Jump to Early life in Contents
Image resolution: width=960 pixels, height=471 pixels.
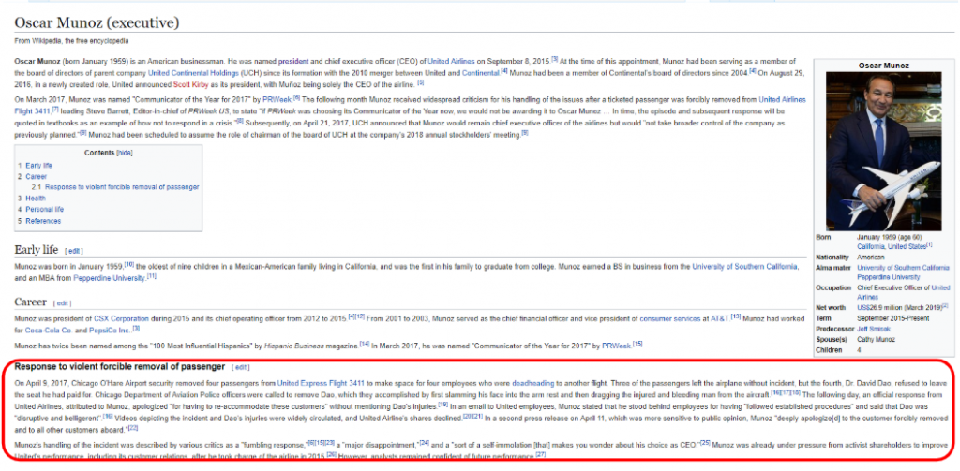(39, 166)
